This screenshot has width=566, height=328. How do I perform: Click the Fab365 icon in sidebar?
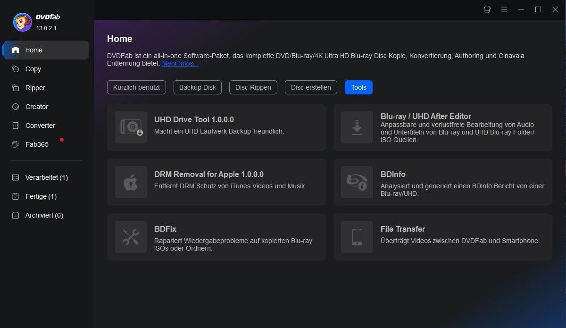coord(16,144)
